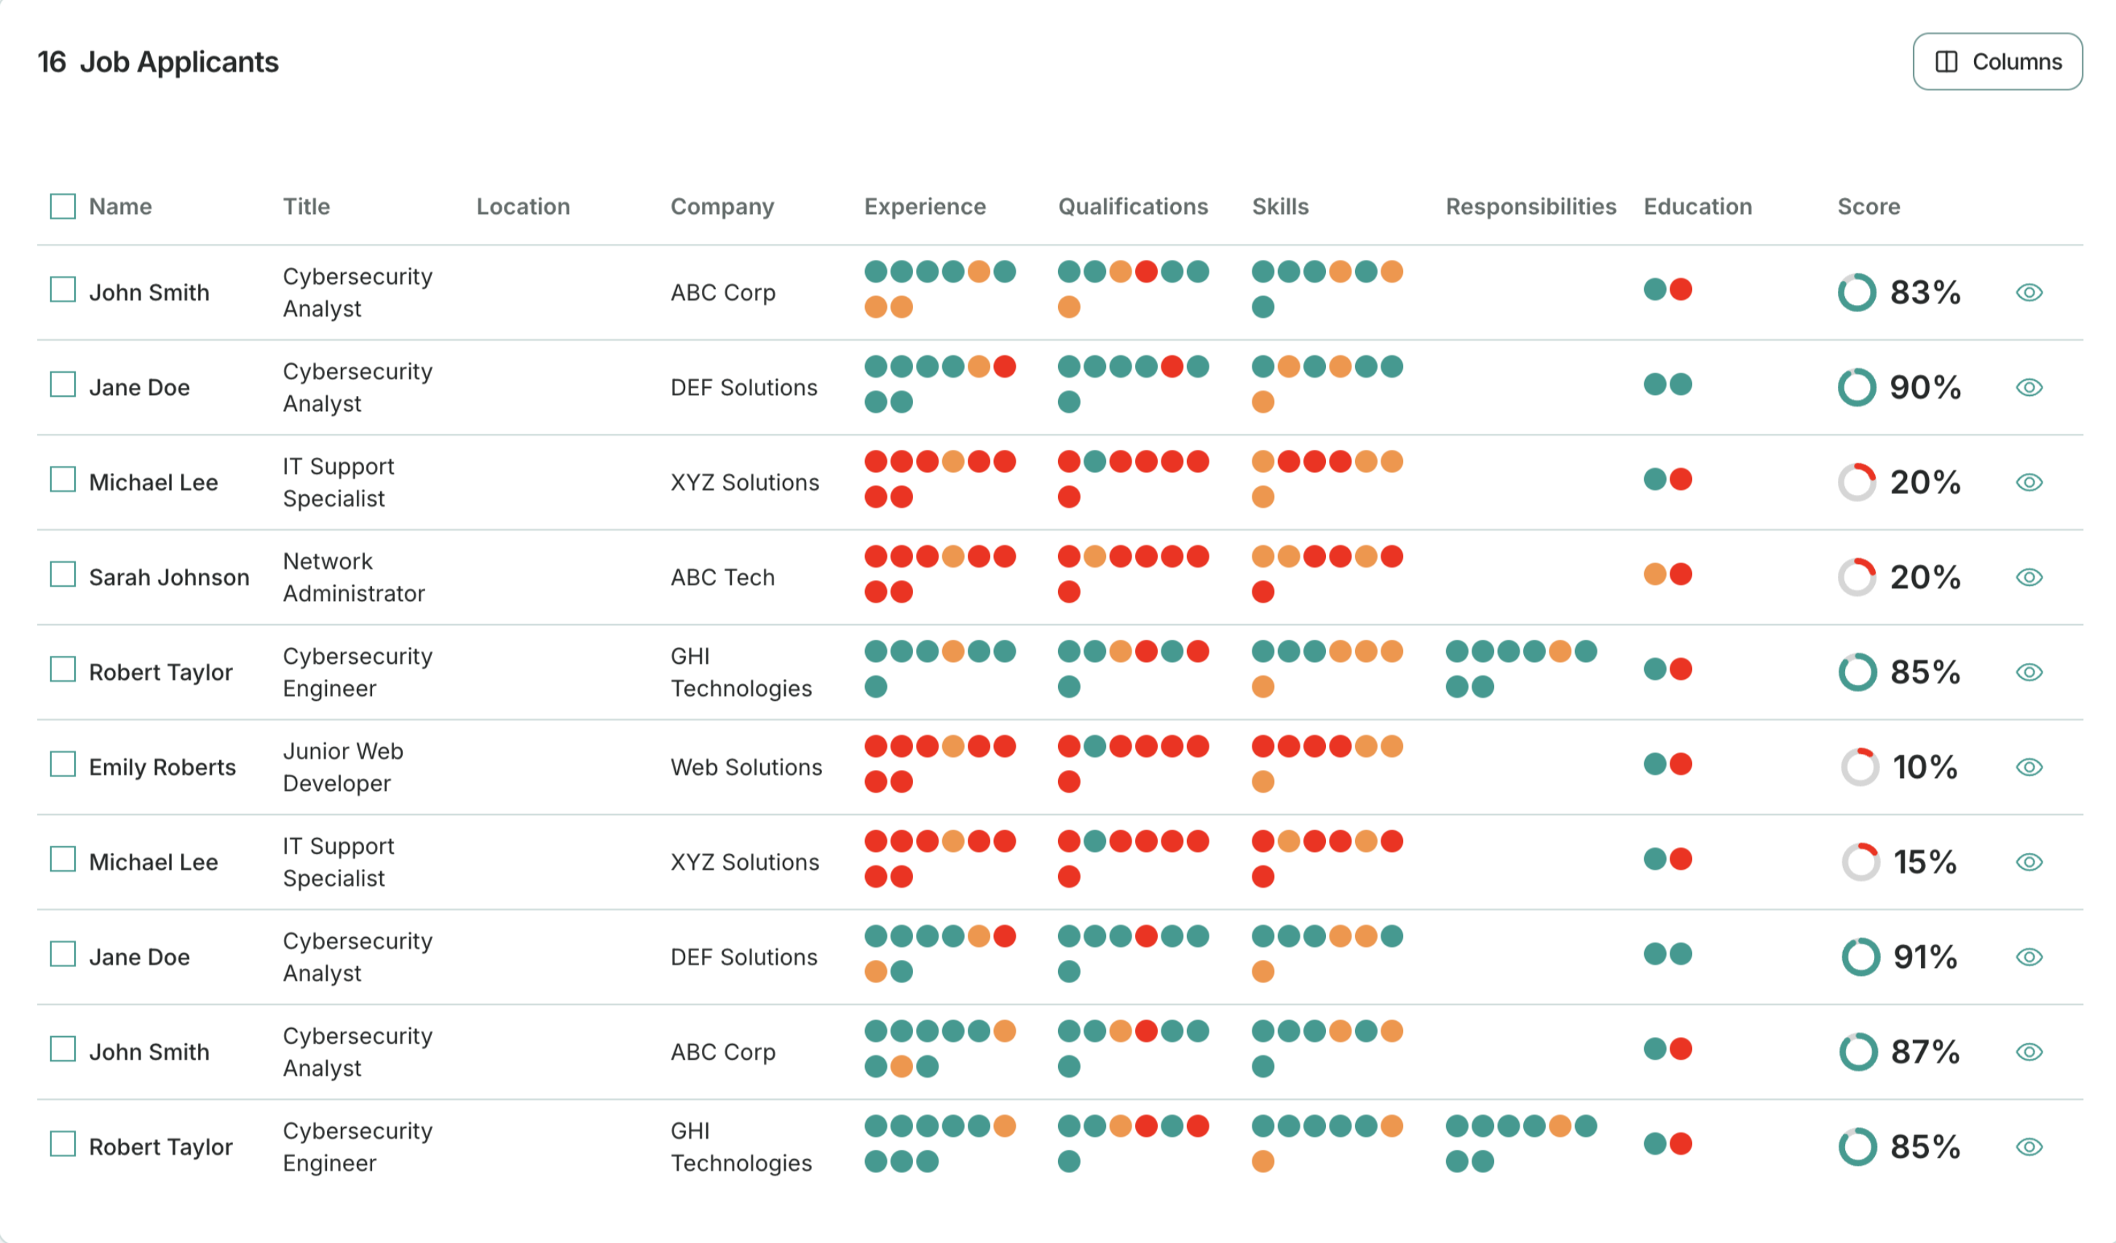Tick the select-all checkbox beside Name
2116x1243 pixels.
coord(63,207)
